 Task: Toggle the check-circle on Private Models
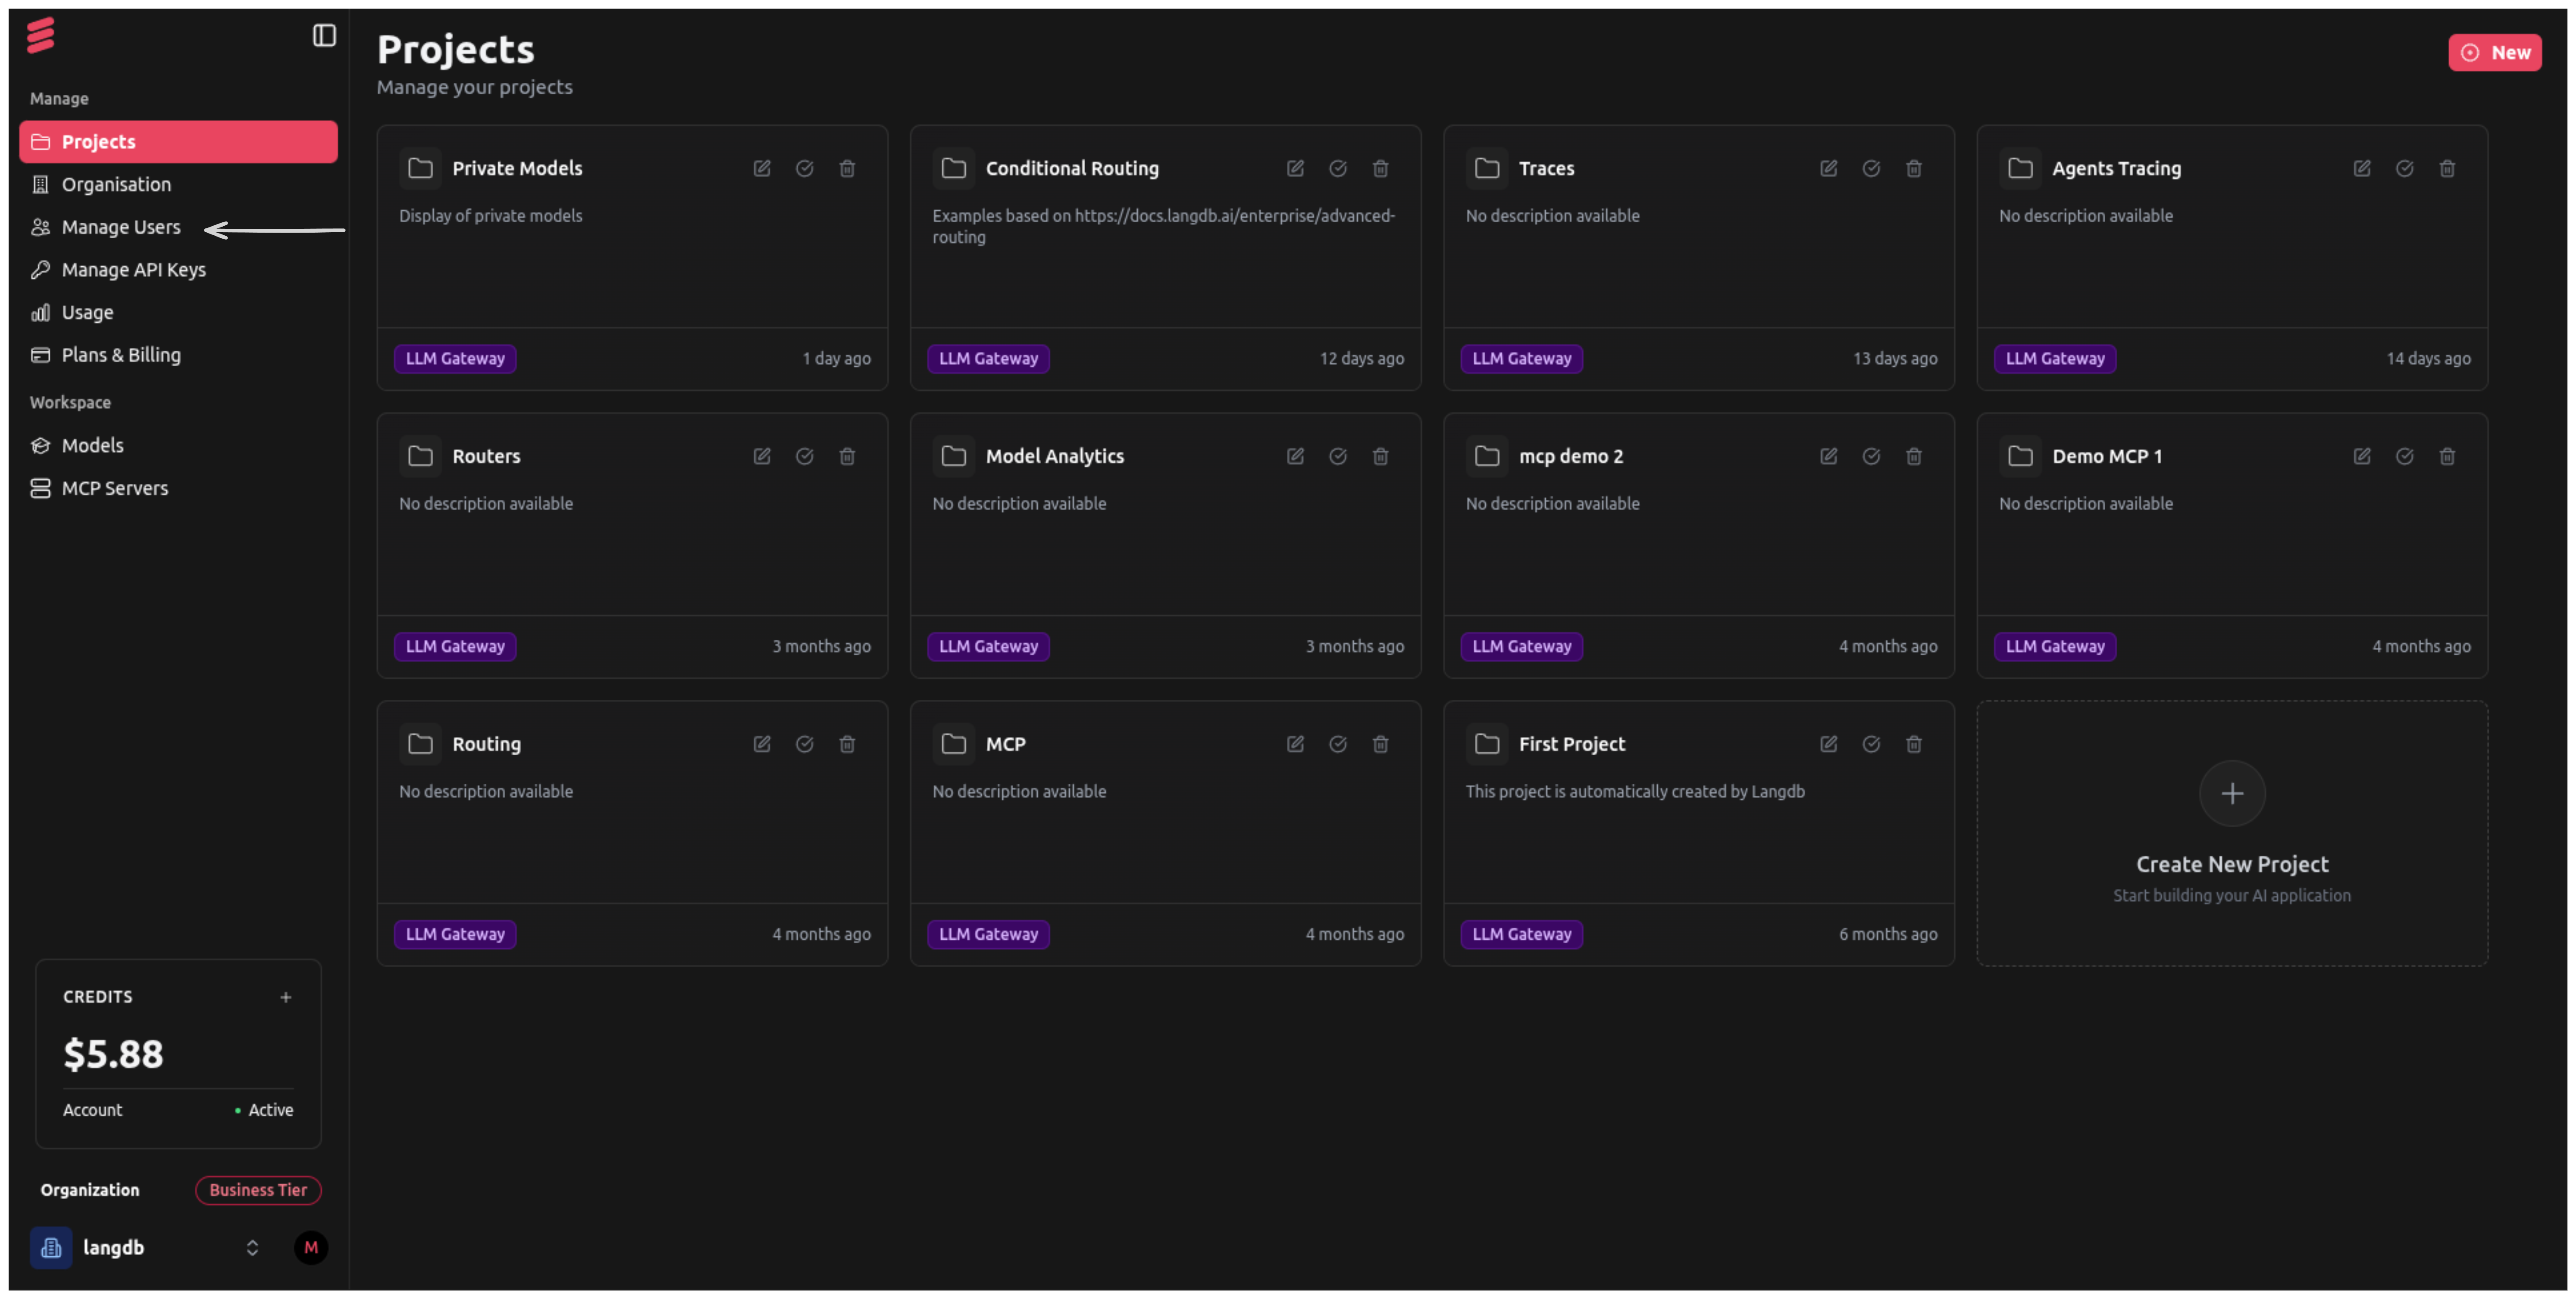(x=804, y=169)
